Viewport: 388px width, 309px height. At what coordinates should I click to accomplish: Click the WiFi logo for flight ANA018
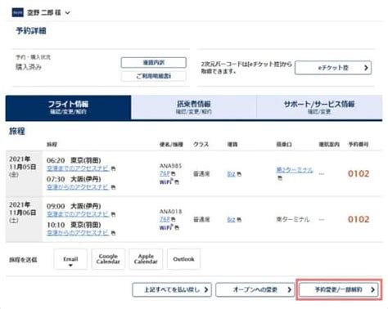click(x=166, y=227)
